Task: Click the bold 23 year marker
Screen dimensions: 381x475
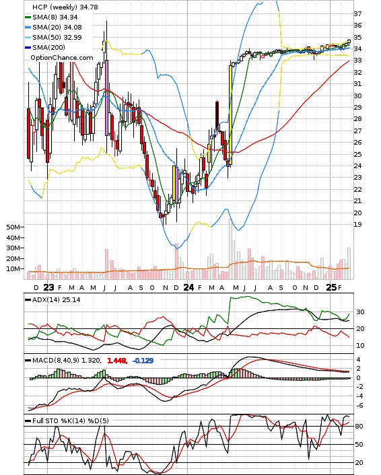Action: point(48,287)
